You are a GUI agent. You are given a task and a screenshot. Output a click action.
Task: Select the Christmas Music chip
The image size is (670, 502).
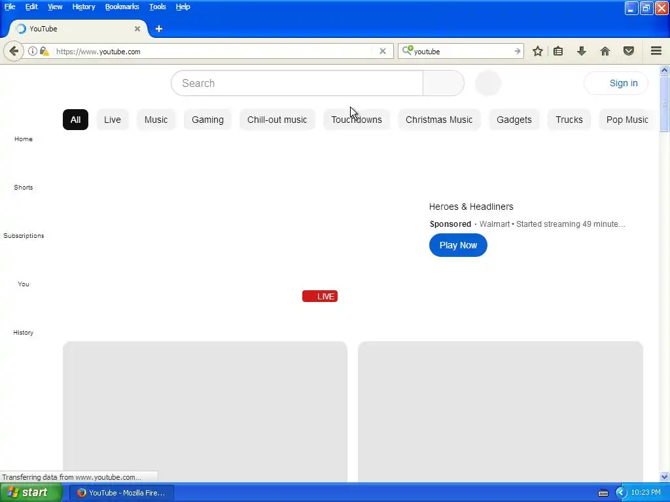point(439,120)
